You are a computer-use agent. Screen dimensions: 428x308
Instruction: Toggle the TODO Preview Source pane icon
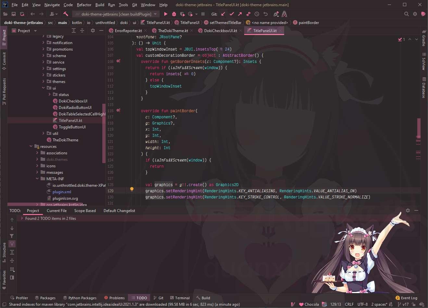(12, 278)
